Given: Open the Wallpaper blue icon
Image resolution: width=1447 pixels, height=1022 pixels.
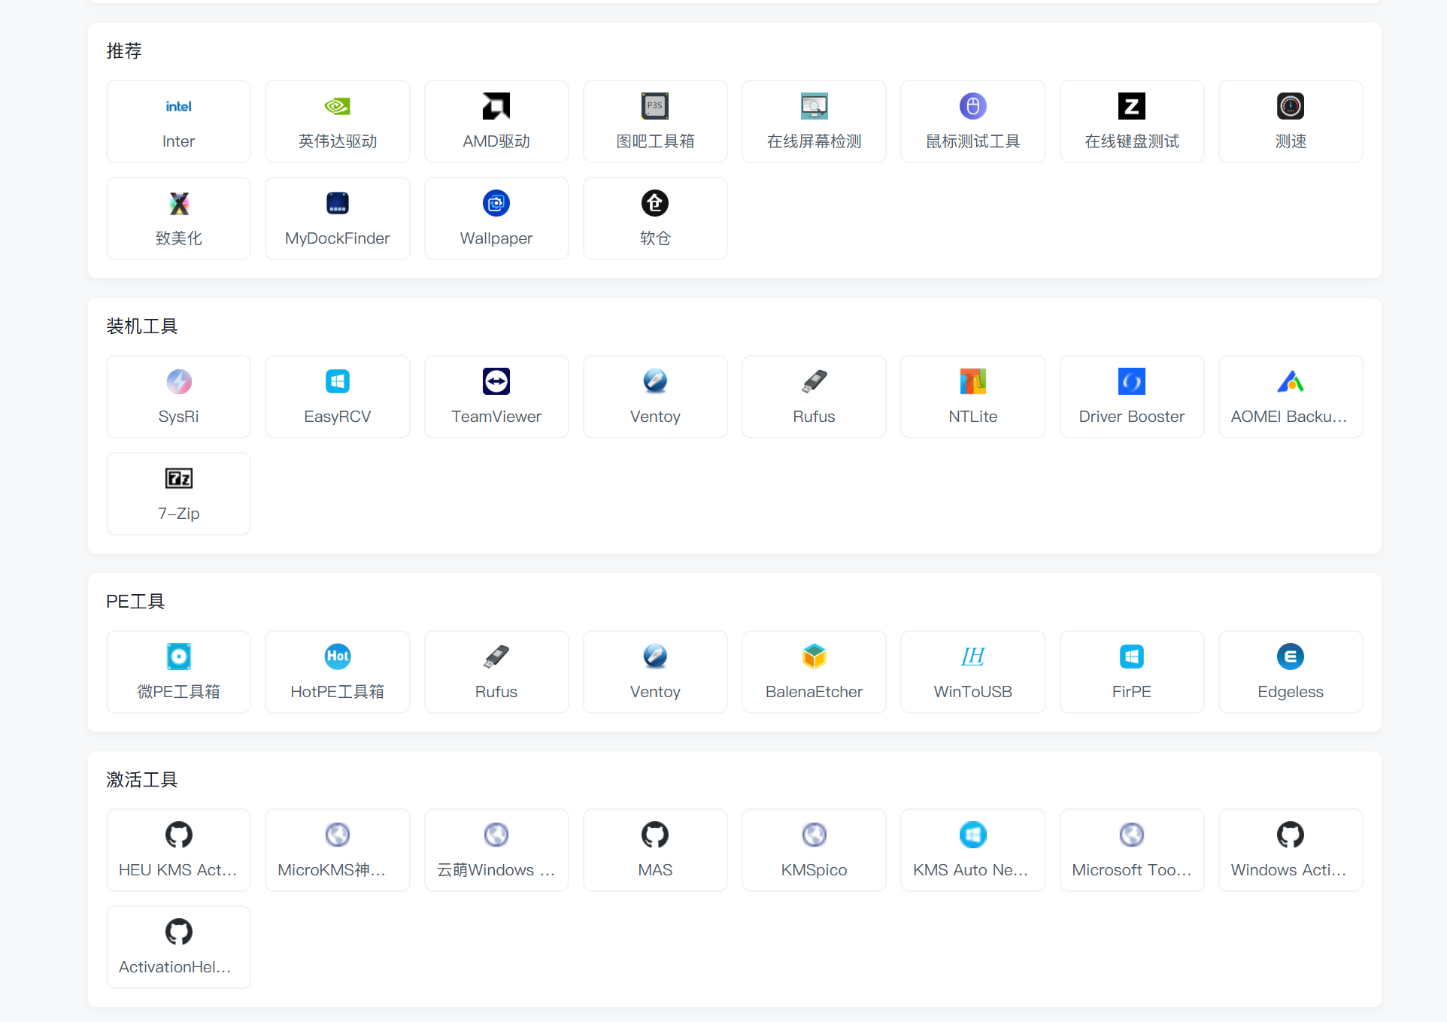Looking at the screenshot, I should click(496, 203).
